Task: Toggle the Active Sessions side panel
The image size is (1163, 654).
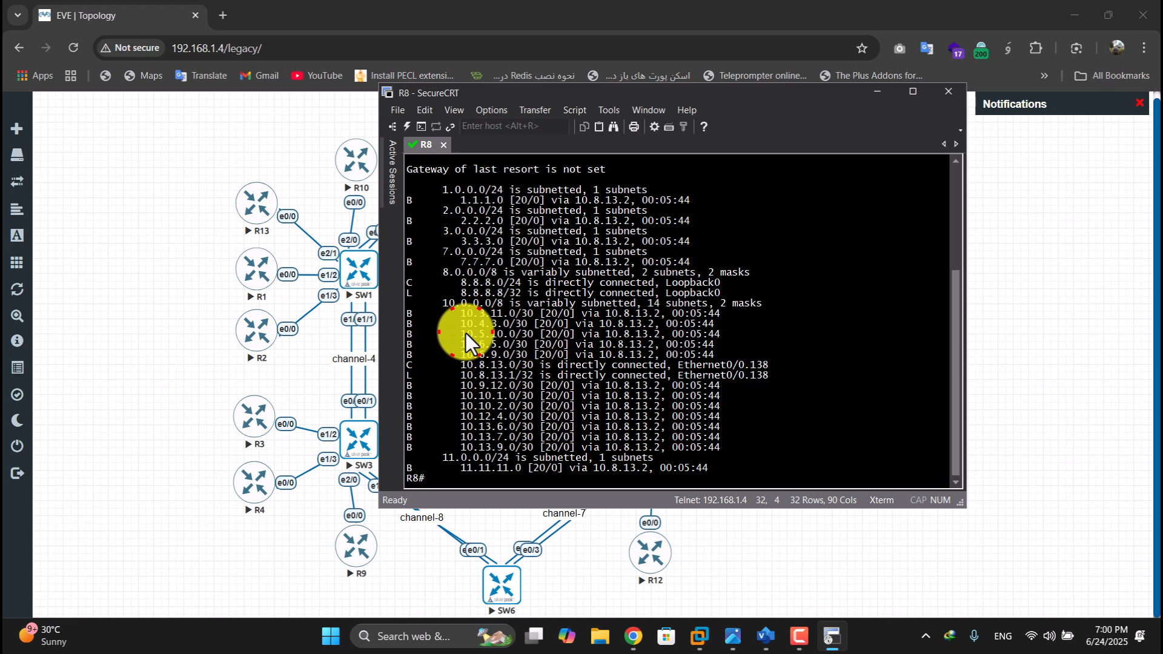Action: point(393,173)
